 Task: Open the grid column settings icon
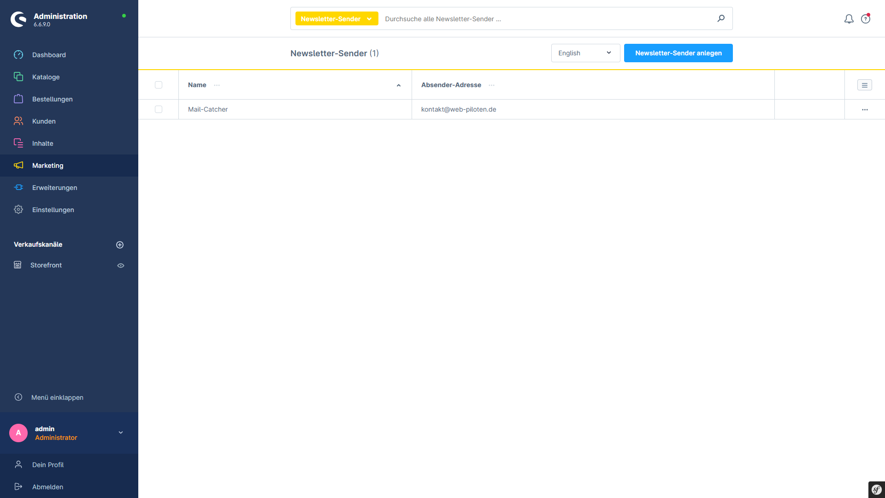[864, 85]
